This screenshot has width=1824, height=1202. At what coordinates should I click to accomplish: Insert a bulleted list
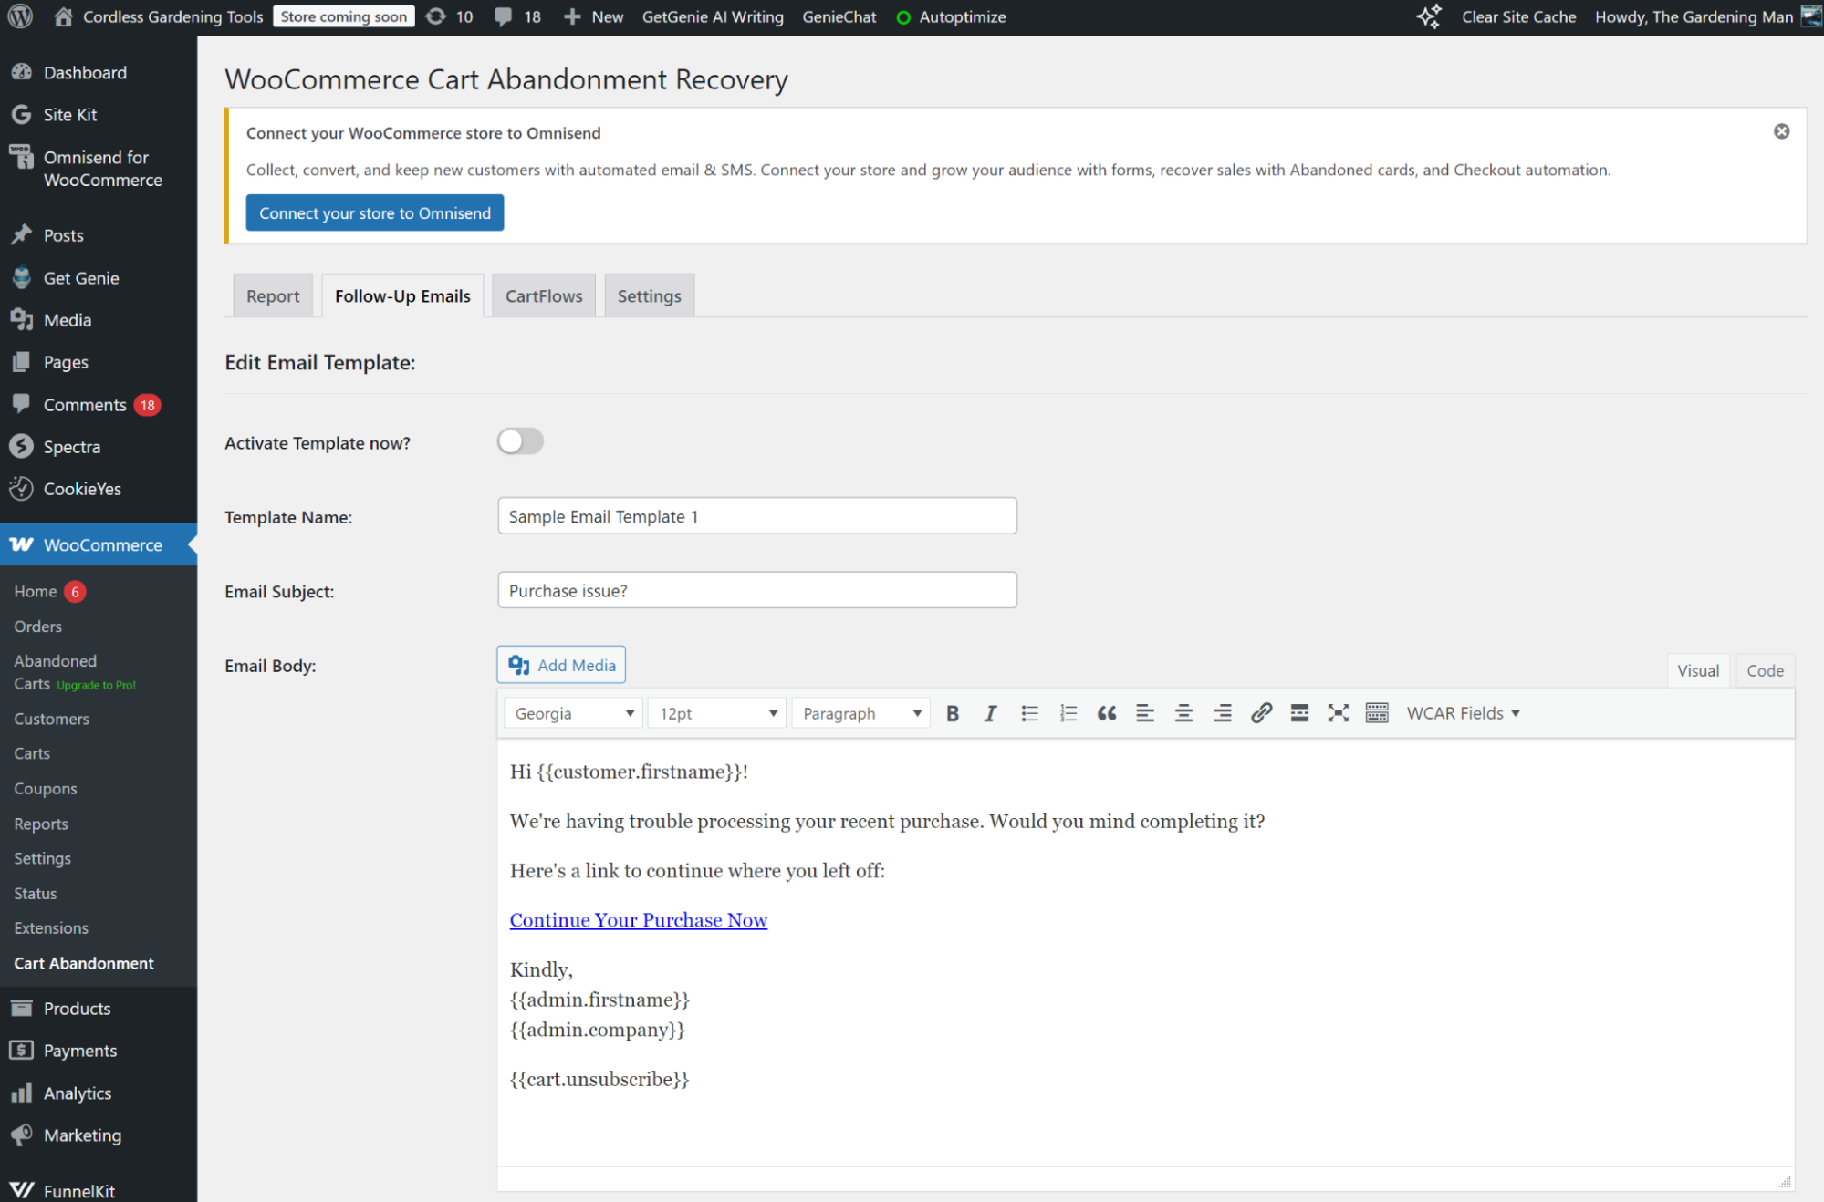pos(1029,713)
